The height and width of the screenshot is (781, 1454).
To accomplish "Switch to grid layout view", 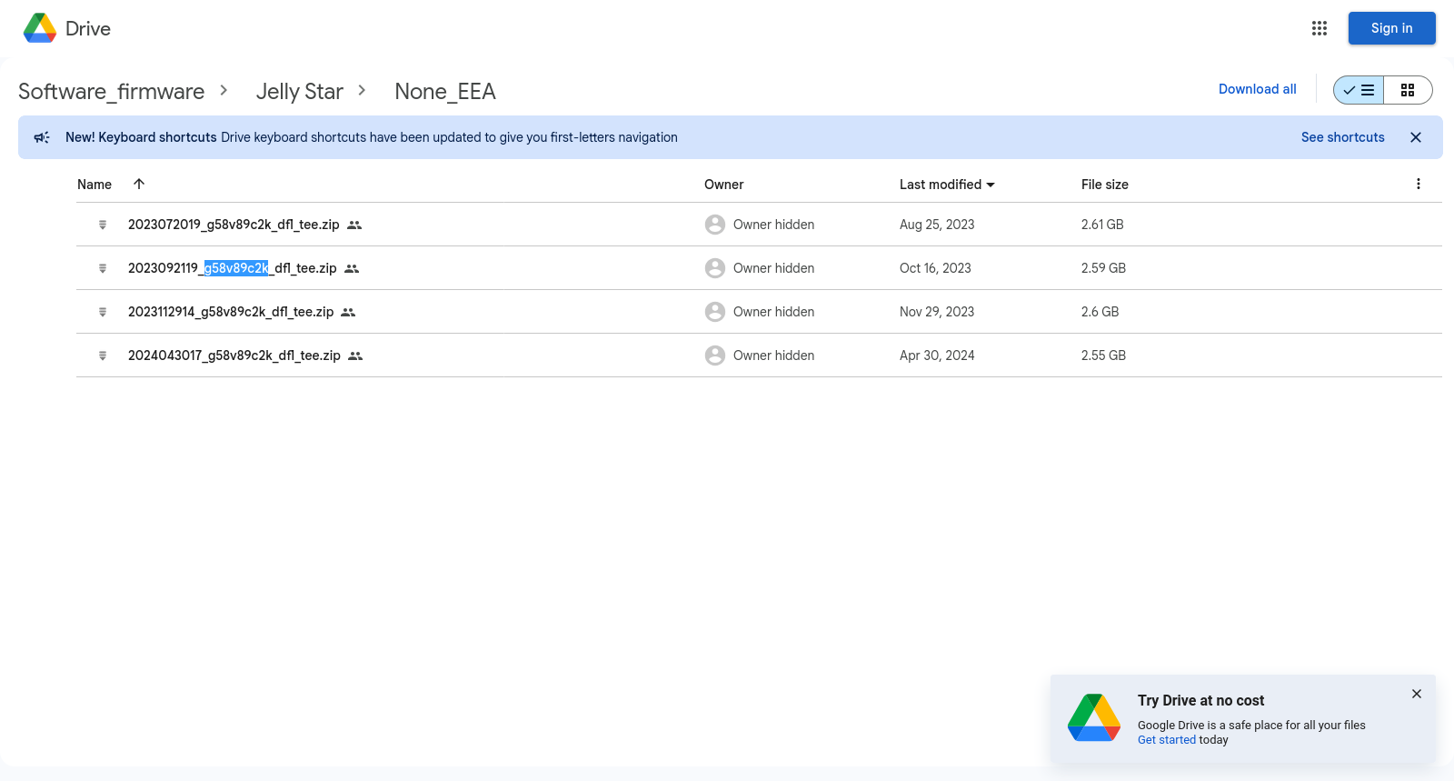I will coord(1408,90).
